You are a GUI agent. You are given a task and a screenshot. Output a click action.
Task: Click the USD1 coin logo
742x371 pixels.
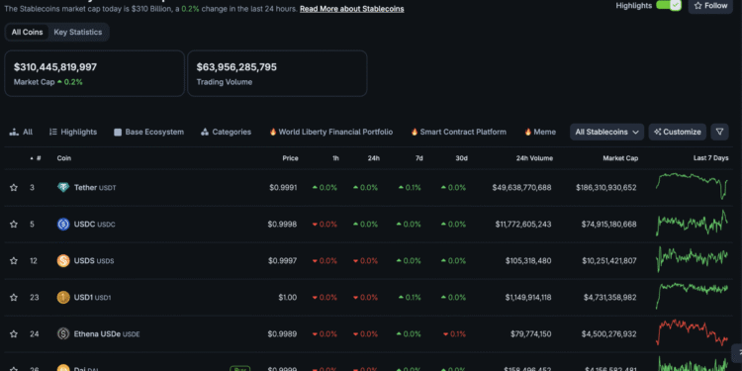63,297
